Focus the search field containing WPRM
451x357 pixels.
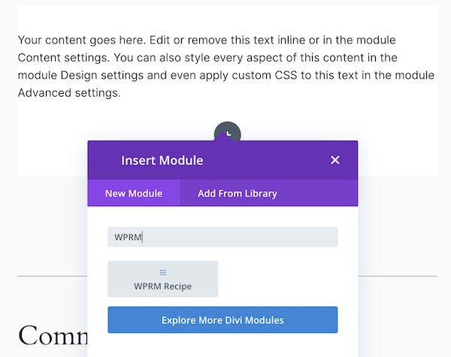[x=222, y=237]
